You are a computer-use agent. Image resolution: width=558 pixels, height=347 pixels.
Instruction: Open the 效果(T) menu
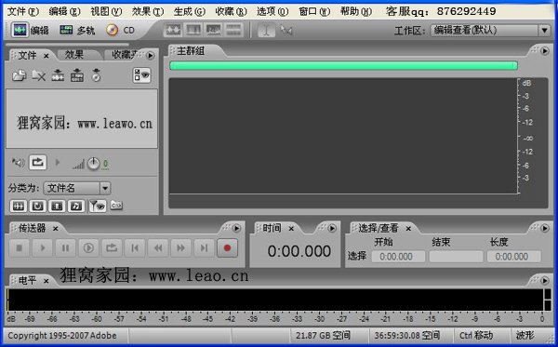[x=148, y=12]
